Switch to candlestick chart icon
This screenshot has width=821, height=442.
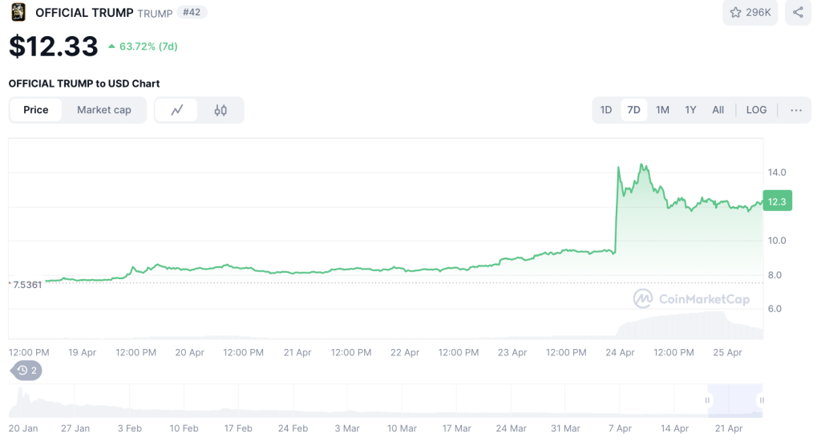pyautogui.click(x=220, y=110)
